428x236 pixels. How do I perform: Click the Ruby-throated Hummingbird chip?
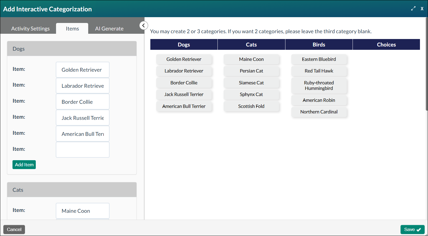[x=319, y=85]
